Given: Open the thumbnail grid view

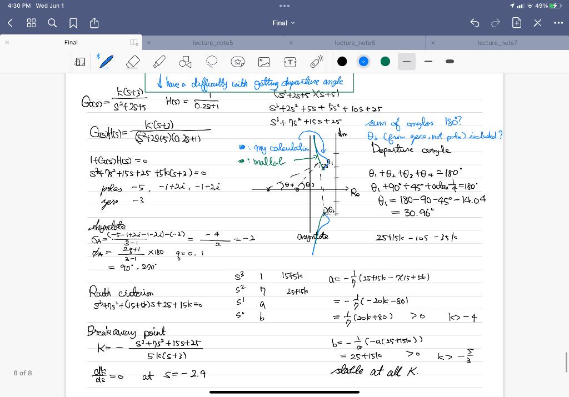Looking at the screenshot, I should [x=32, y=23].
